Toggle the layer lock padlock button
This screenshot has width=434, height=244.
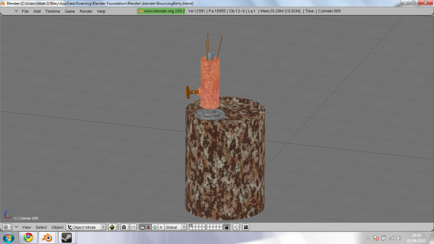(x=227, y=227)
